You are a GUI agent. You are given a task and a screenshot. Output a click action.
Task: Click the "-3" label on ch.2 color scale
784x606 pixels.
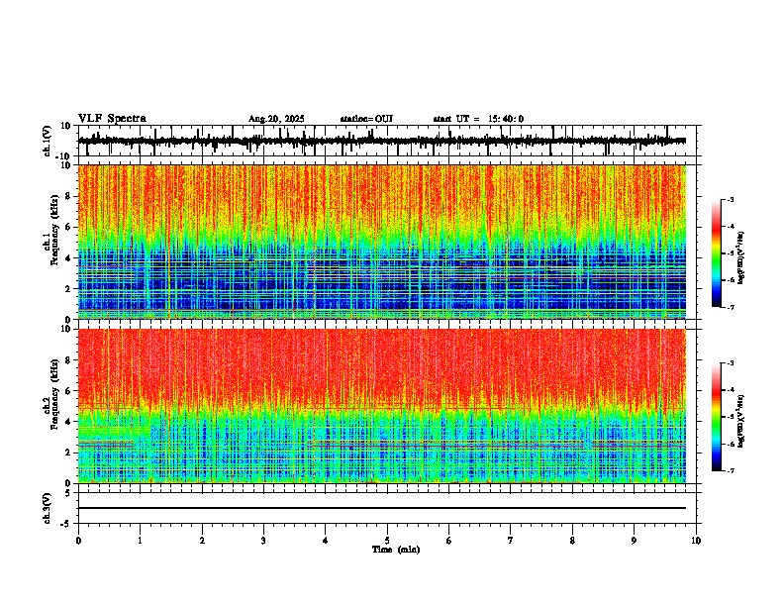coord(731,363)
